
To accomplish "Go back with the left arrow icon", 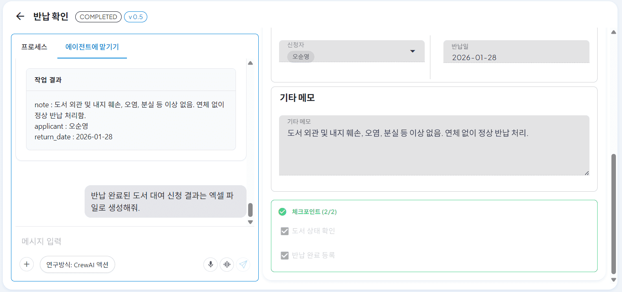I will coord(20,16).
